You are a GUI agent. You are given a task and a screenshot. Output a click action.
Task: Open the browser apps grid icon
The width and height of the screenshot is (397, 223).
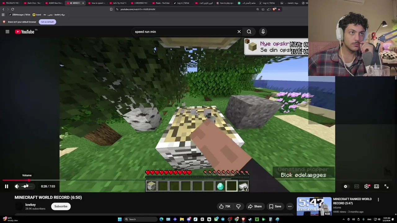3,15
